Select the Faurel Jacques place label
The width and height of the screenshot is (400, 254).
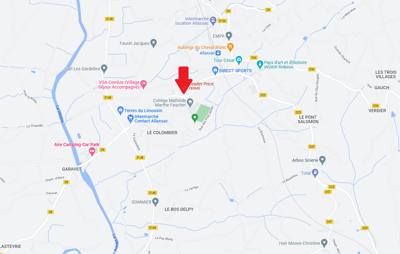click(x=134, y=43)
